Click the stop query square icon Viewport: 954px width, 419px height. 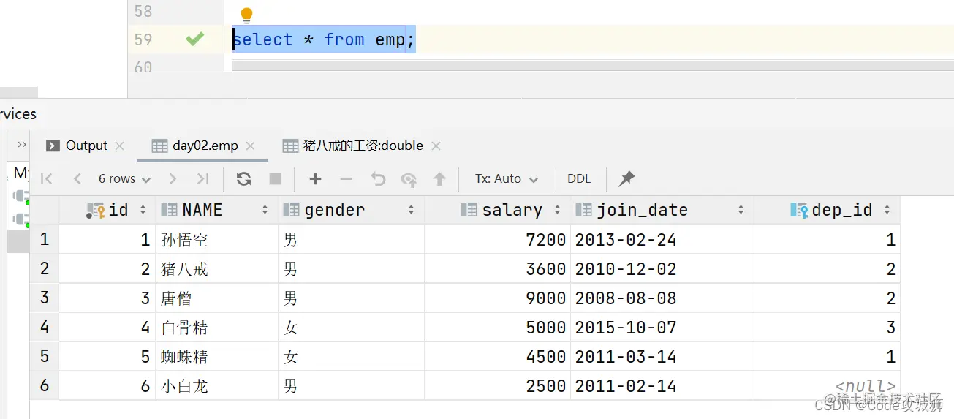[276, 179]
